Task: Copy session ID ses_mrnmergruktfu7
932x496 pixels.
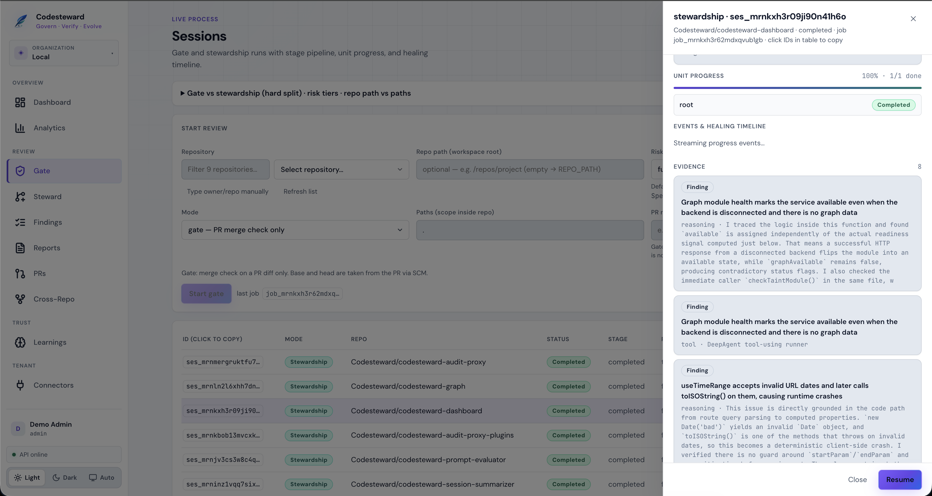Action: [223, 362]
